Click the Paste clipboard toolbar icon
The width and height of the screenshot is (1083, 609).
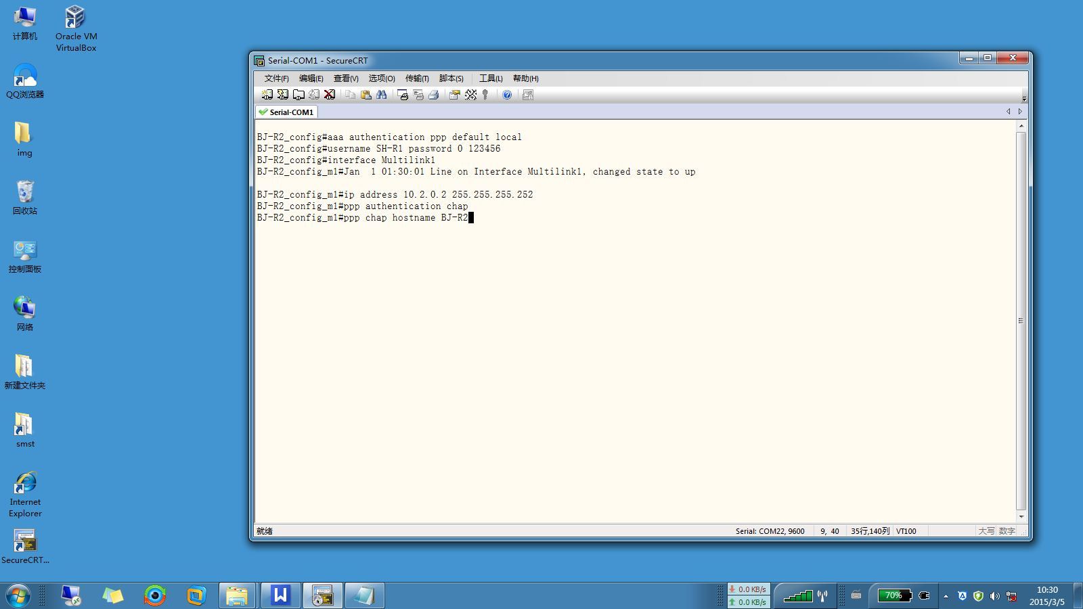tap(366, 95)
